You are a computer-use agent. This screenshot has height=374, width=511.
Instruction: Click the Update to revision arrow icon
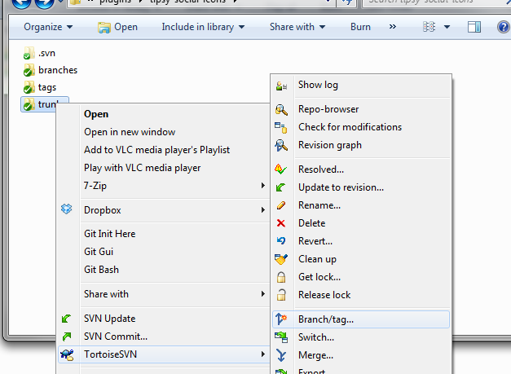[x=280, y=187]
